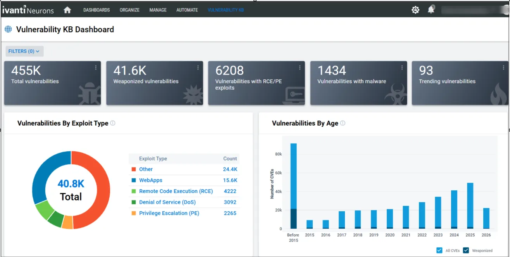Click the WebApps exploit type link
This screenshot has height=257, width=510.
pyautogui.click(x=151, y=180)
